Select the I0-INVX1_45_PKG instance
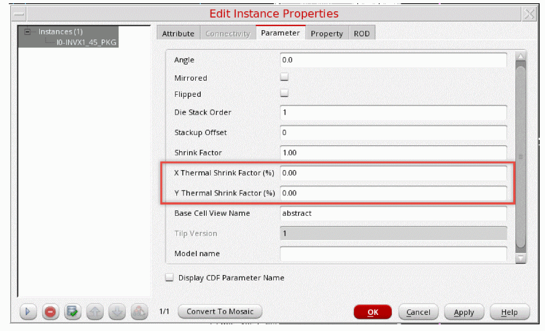The image size is (545, 331). [x=86, y=43]
